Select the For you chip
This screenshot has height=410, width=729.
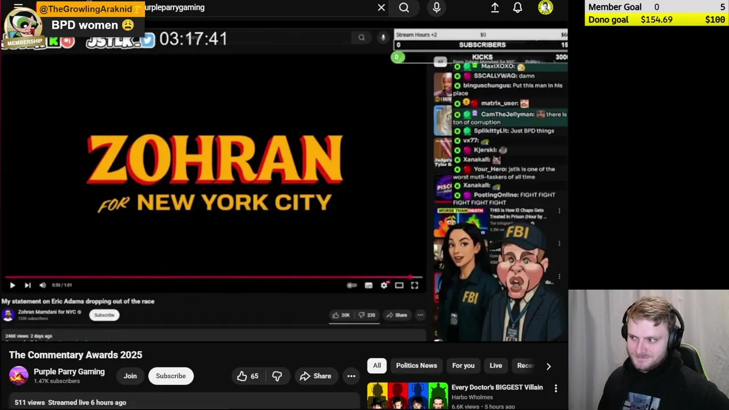click(x=463, y=366)
